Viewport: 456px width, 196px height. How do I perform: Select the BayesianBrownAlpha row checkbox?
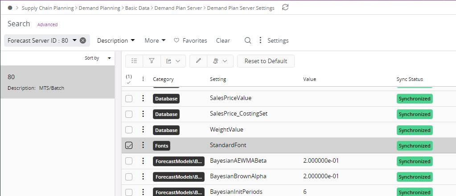tap(129, 176)
